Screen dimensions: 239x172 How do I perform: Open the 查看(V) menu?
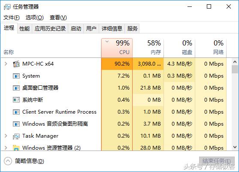tap(58, 18)
